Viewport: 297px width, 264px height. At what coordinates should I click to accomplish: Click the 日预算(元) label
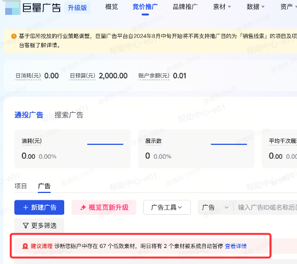click(x=83, y=76)
